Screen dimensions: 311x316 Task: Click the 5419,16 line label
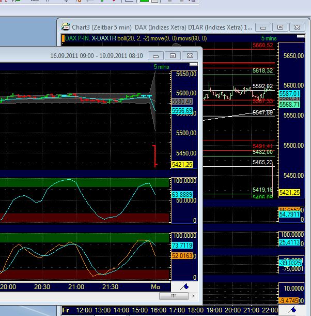(262, 190)
